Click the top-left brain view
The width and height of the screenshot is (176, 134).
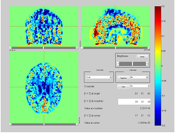click(44, 26)
